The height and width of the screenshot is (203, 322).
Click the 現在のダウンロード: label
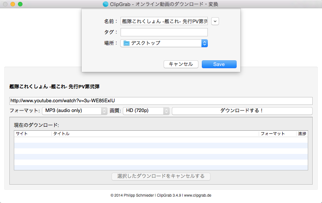(36, 125)
